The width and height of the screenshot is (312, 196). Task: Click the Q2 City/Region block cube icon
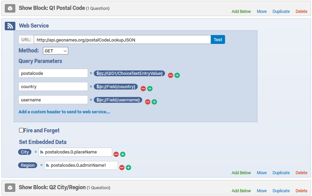pos(10,187)
